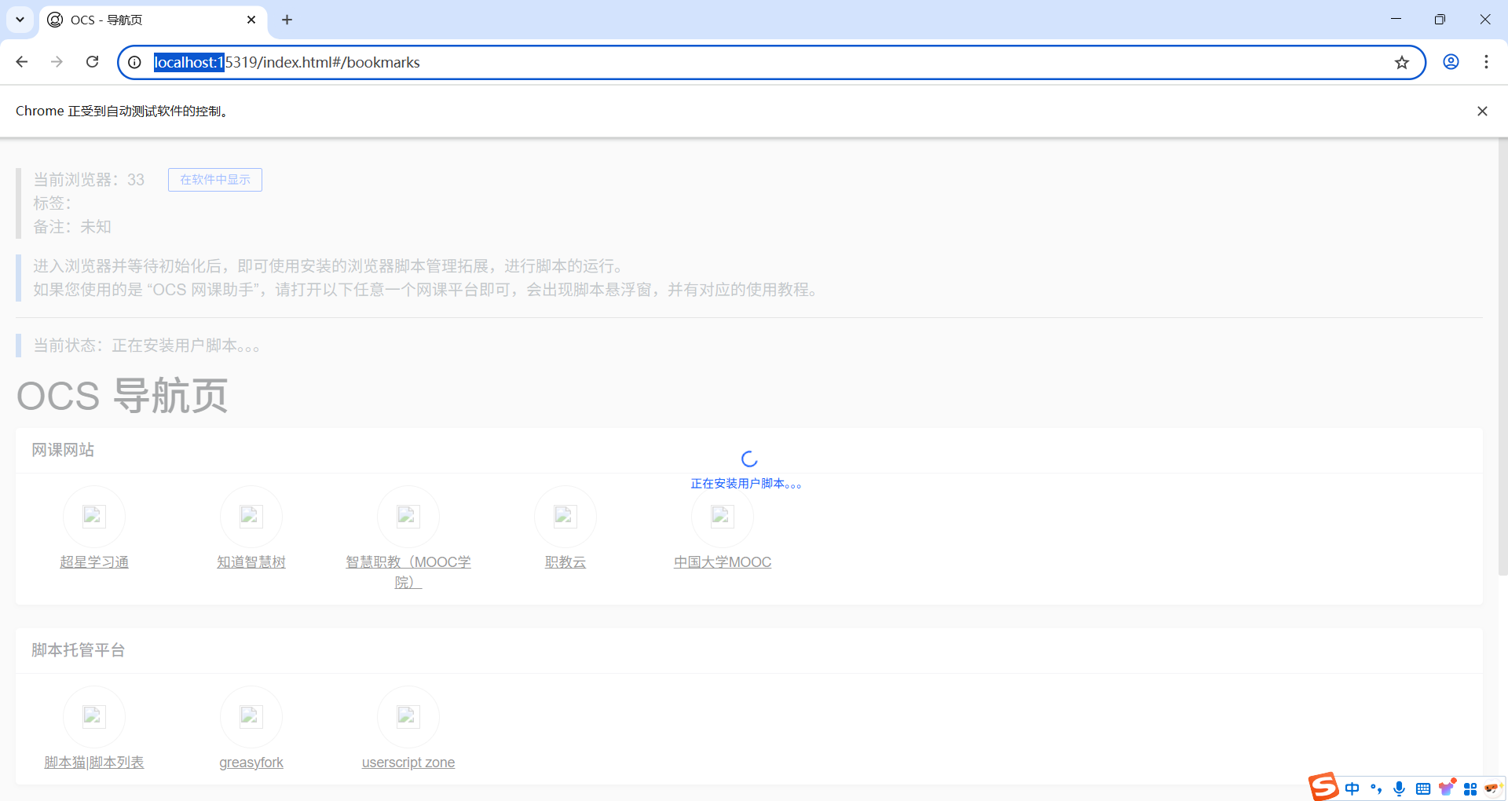Click the Sogou input method S logo
The height and width of the screenshot is (801, 1508).
tap(1323, 786)
